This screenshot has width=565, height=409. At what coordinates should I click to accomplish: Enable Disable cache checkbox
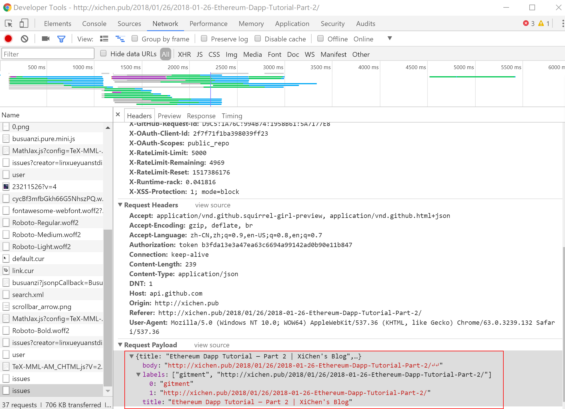(x=258, y=39)
